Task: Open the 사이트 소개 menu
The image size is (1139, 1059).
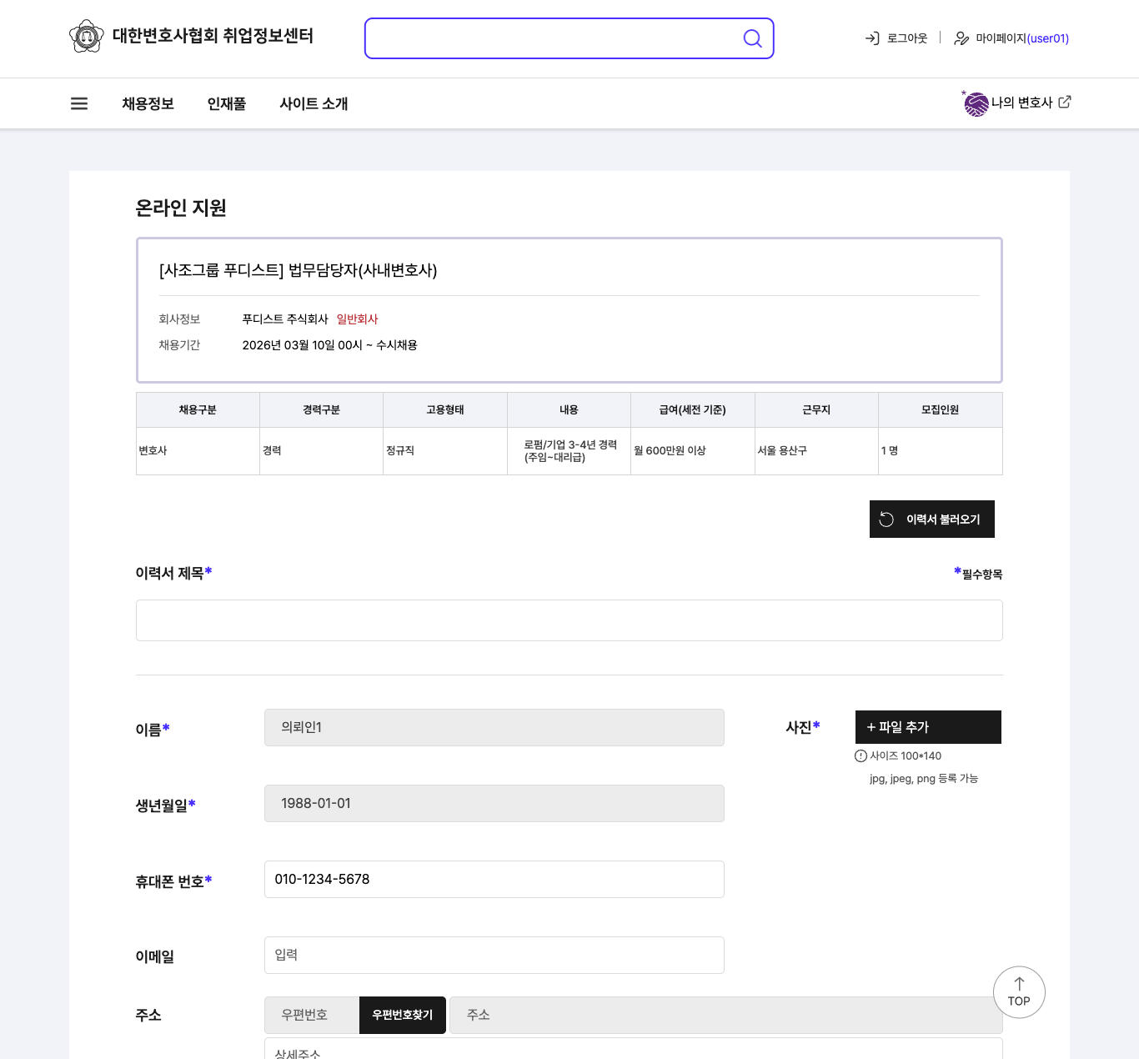Action: point(314,103)
